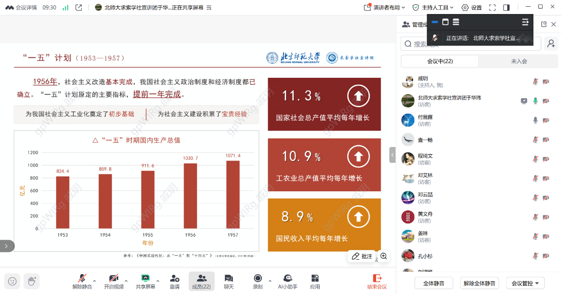
Task: Toggle 付晨露's microphone
Action: click(x=535, y=120)
